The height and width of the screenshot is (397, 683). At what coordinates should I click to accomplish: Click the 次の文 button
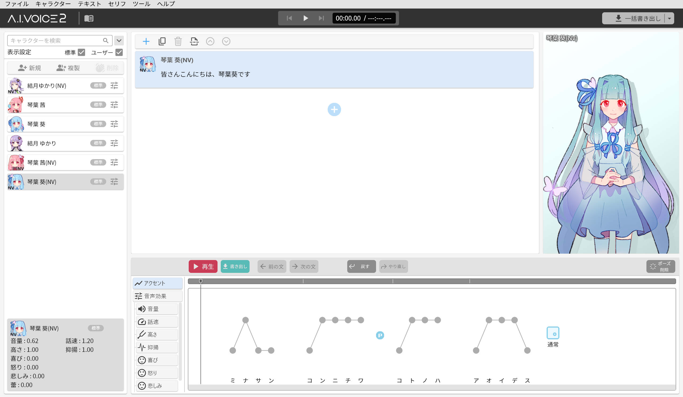click(304, 266)
